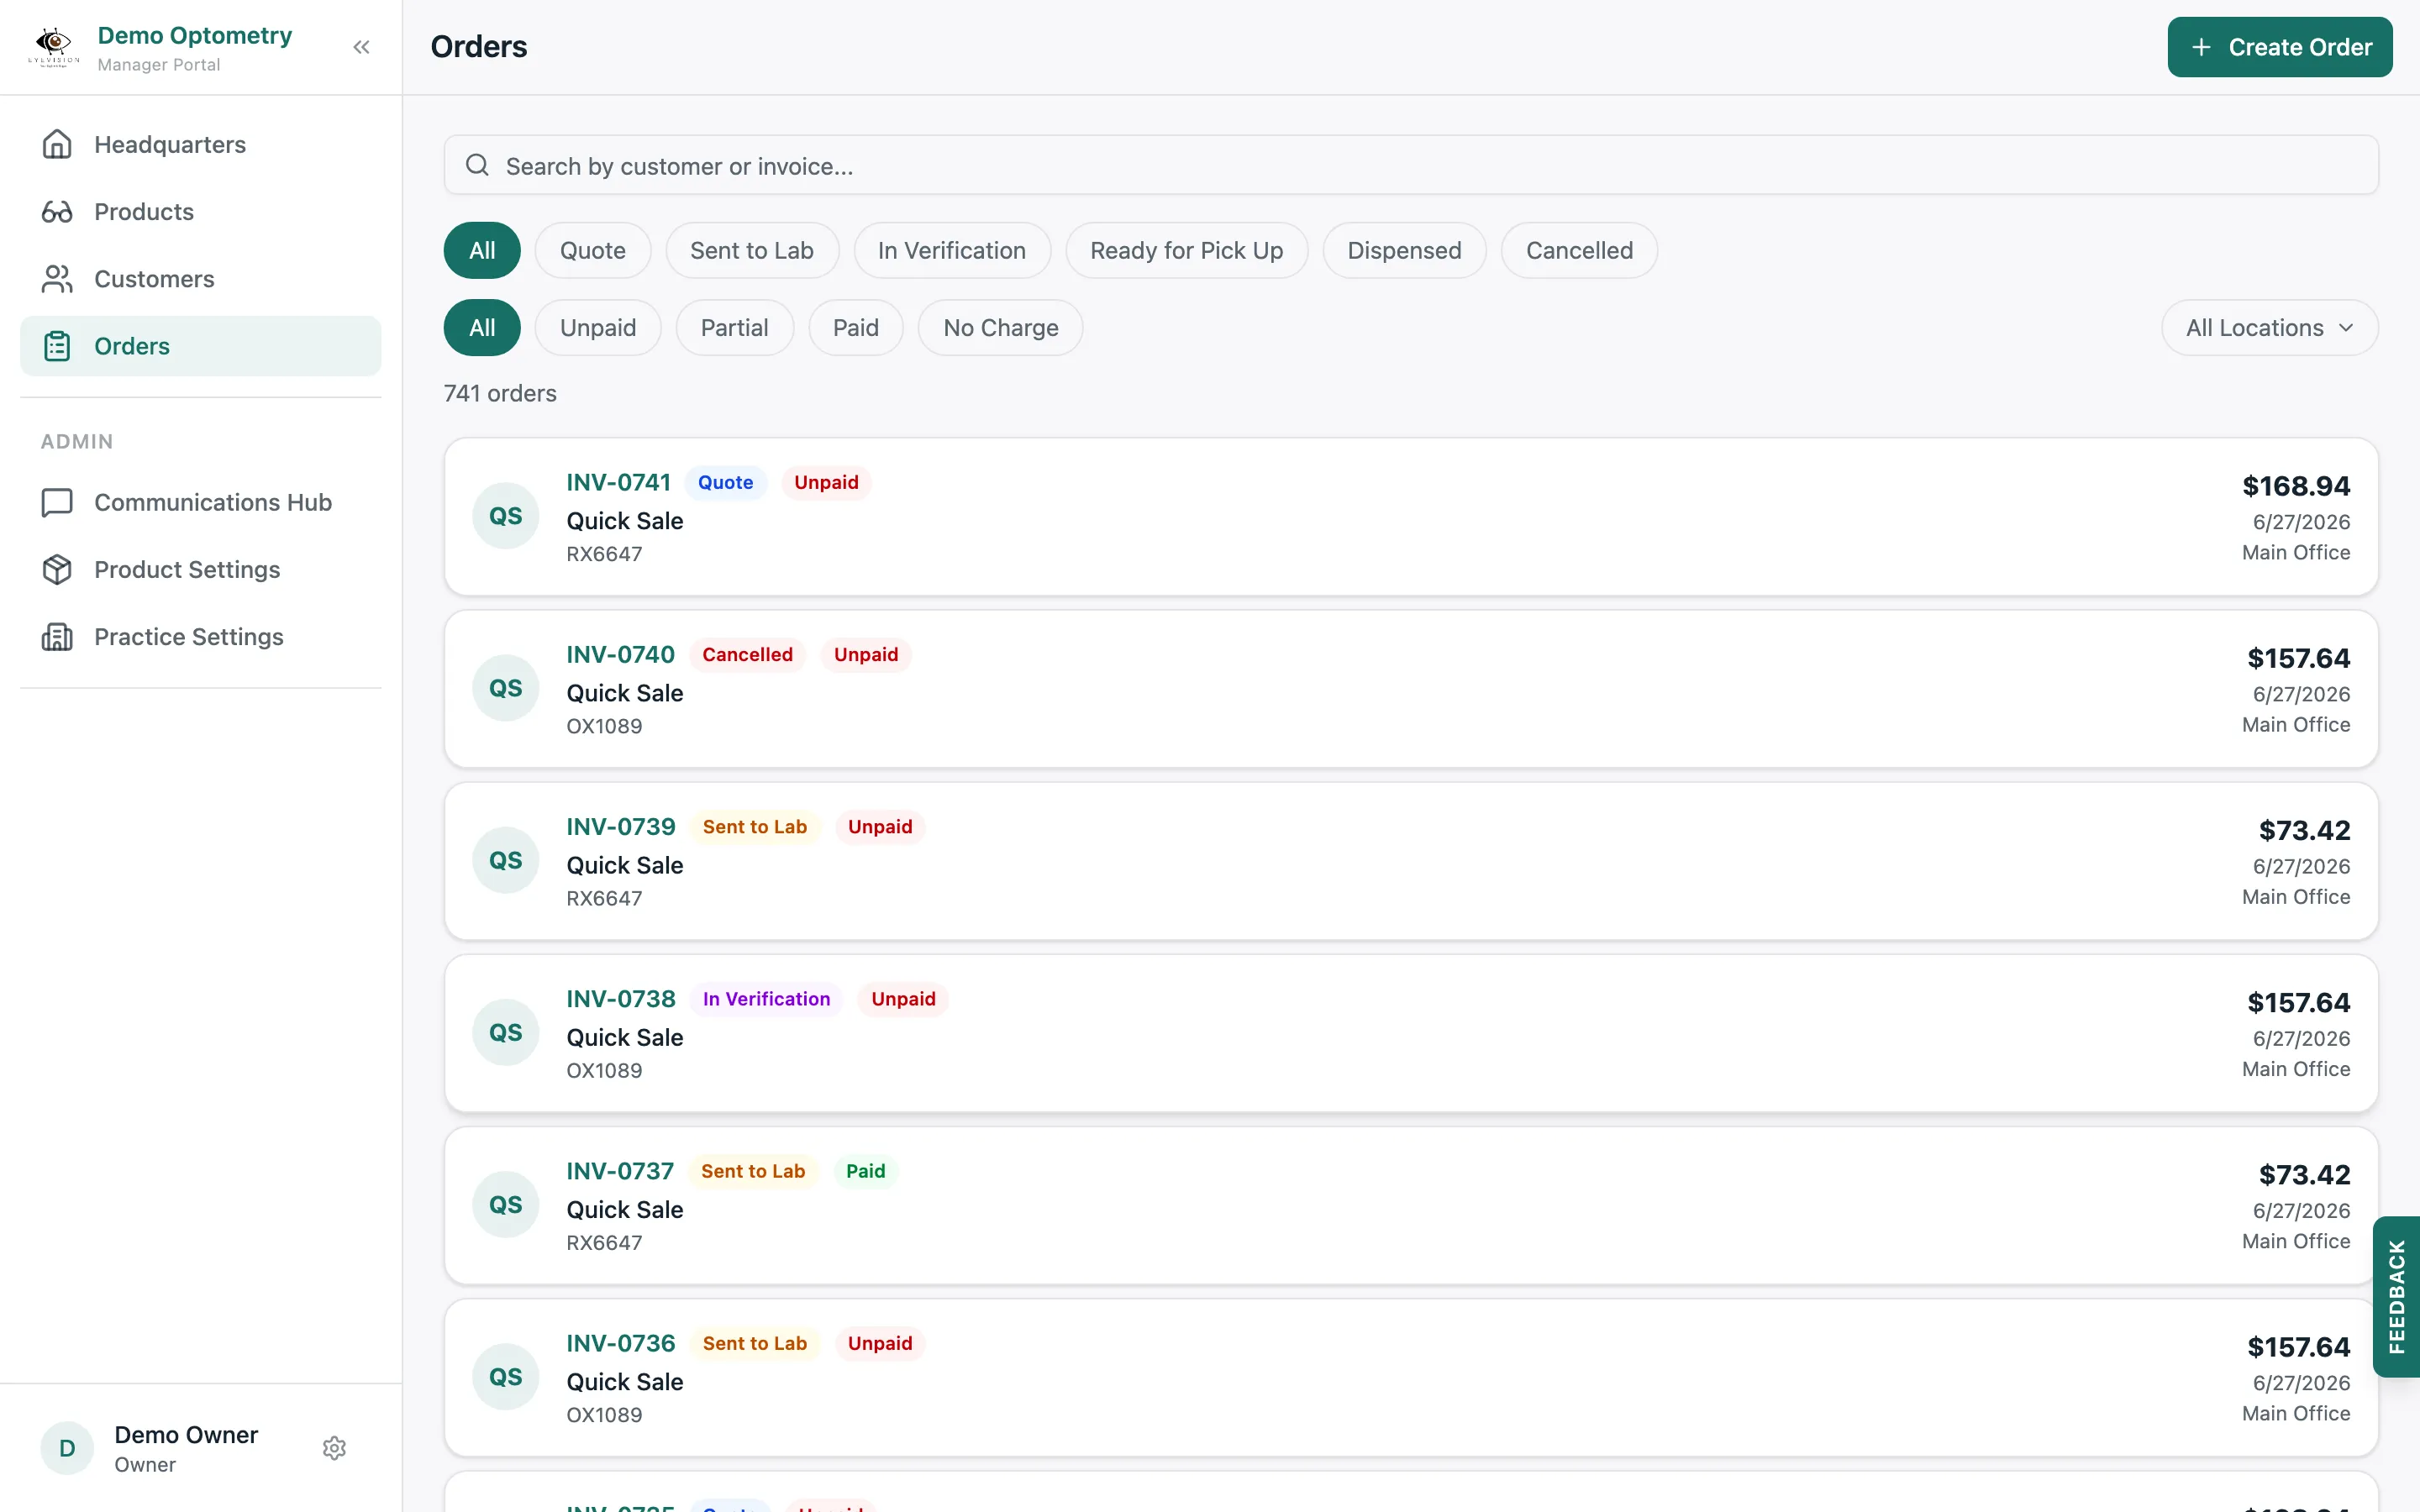
Task: Go to Products in sidebar
Action: pos(200,211)
